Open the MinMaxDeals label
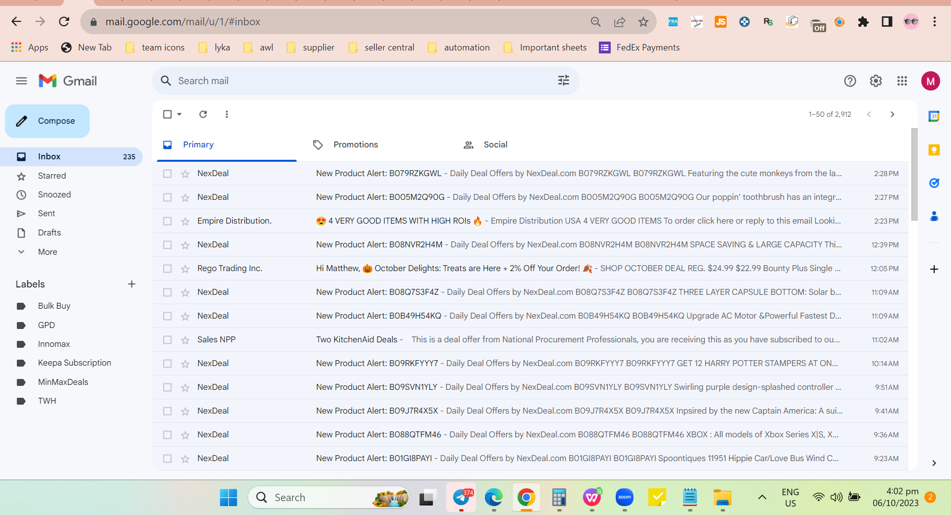The image size is (951, 515). (x=63, y=382)
